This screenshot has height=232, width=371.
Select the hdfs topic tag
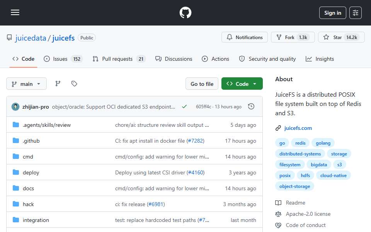[305, 176]
